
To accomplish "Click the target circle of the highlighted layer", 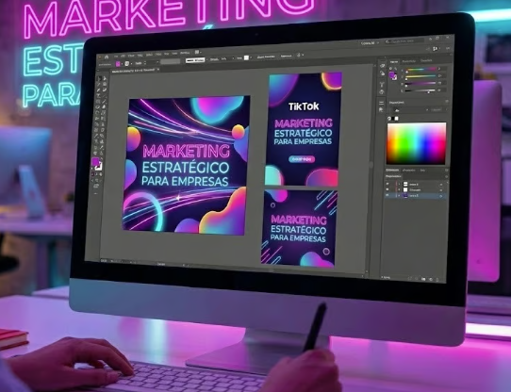I will (x=440, y=196).
